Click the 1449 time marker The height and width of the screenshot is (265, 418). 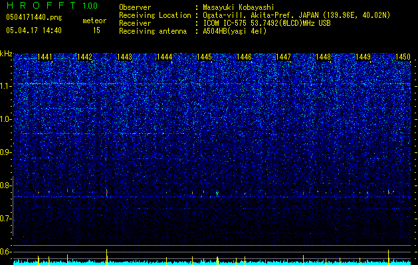363,57
